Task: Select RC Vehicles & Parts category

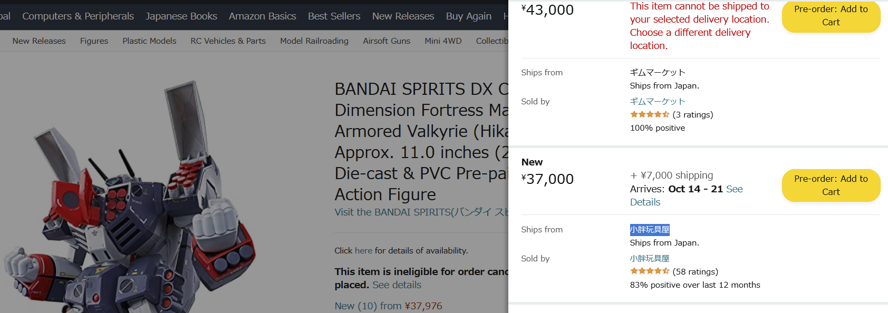Action: [x=228, y=41]
